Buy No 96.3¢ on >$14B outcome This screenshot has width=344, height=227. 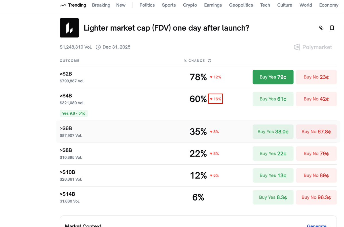(316, 197)
